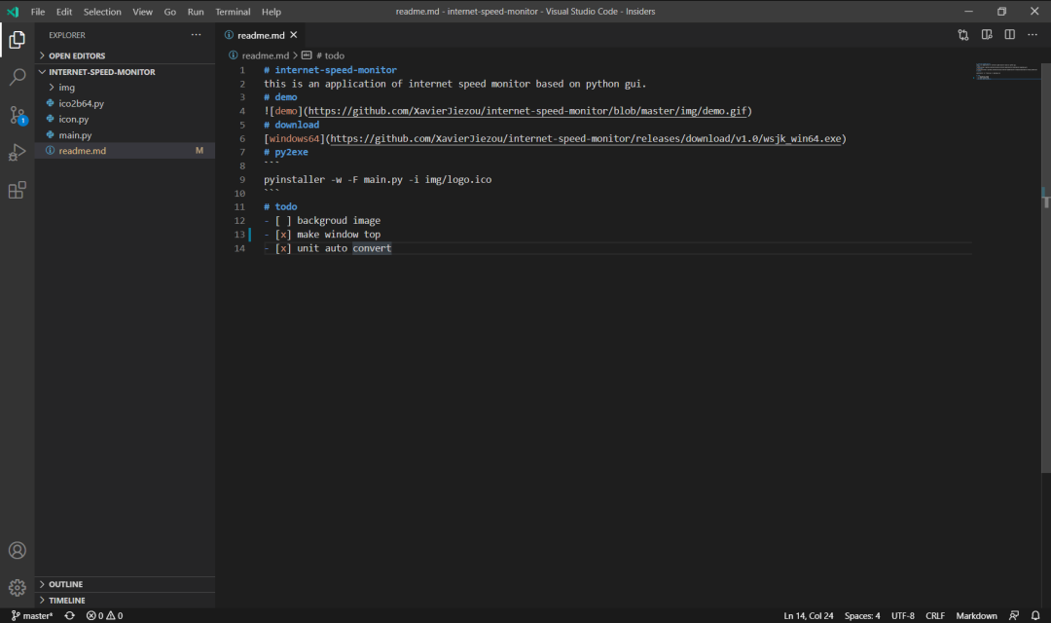Open notifications bell icon

(x=1035, y=615)
